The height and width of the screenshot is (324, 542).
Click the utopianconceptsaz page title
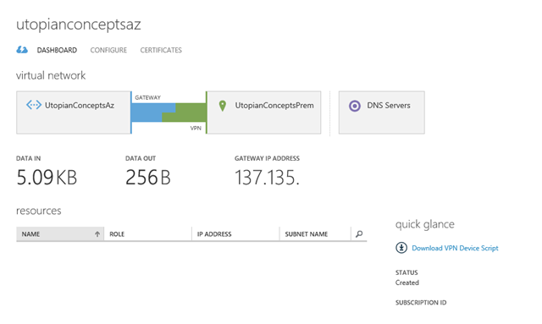tap(79, 25)
